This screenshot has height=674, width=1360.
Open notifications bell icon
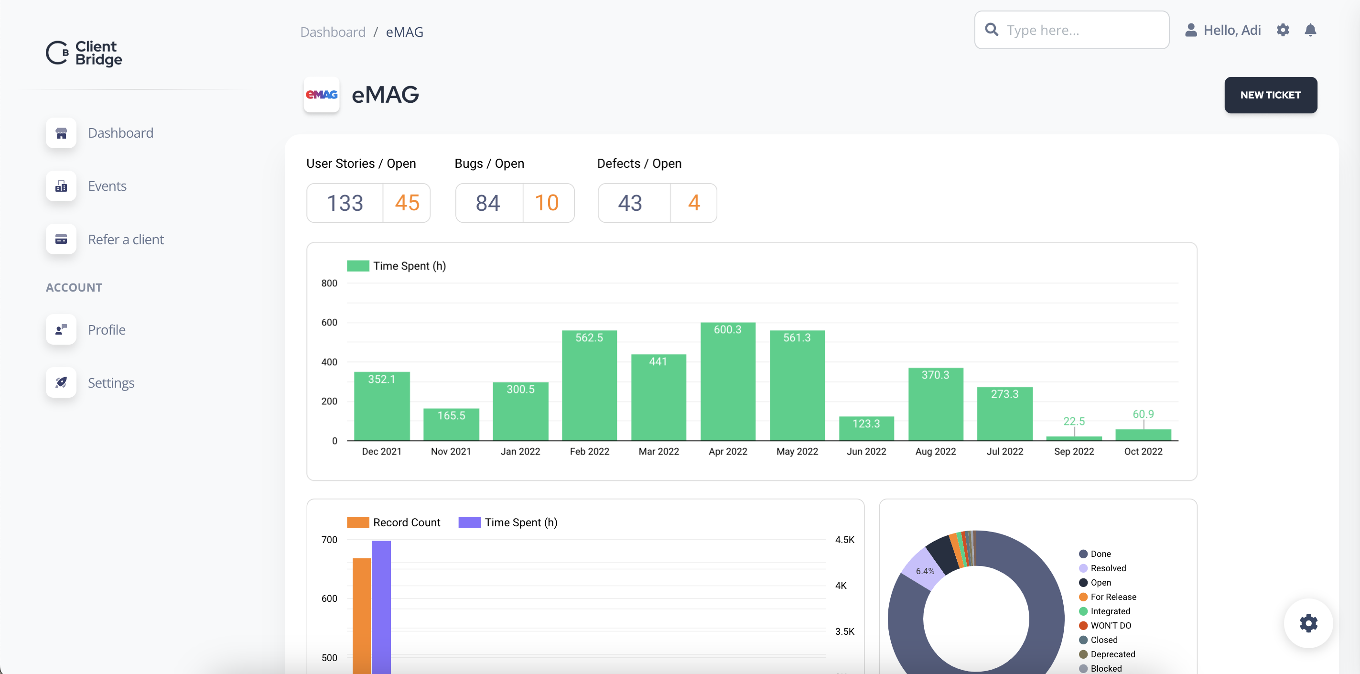tap(1310, 30)
